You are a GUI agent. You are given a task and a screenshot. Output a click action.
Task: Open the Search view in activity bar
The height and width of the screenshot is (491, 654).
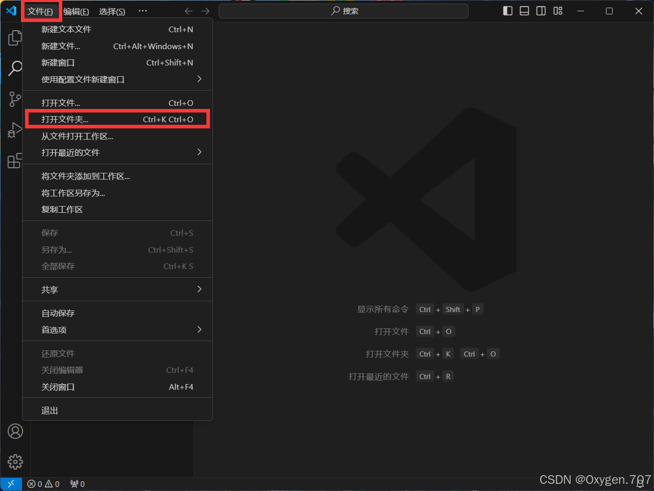coord(15,68)
